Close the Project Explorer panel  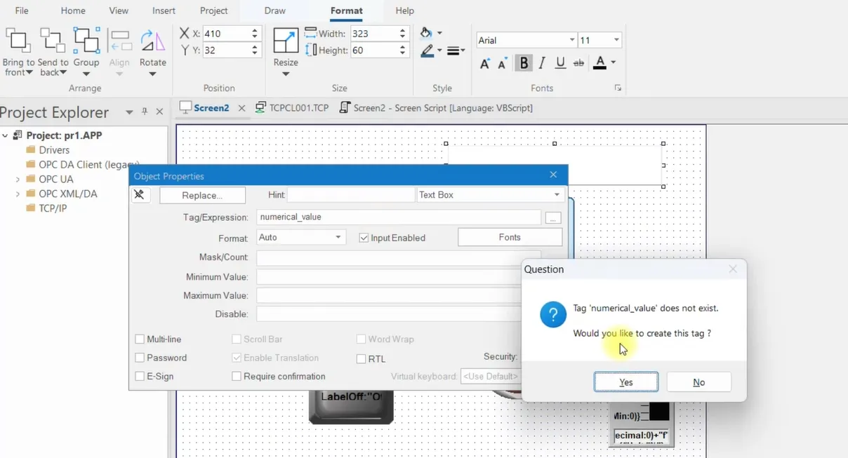(159, 112)
